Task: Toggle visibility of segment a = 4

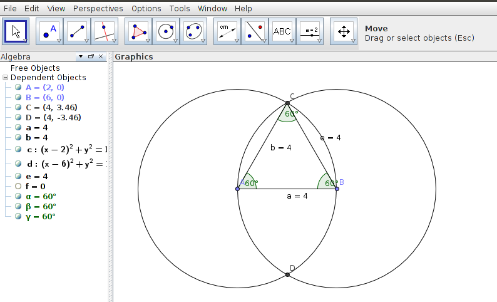Action: click(18, 128)
